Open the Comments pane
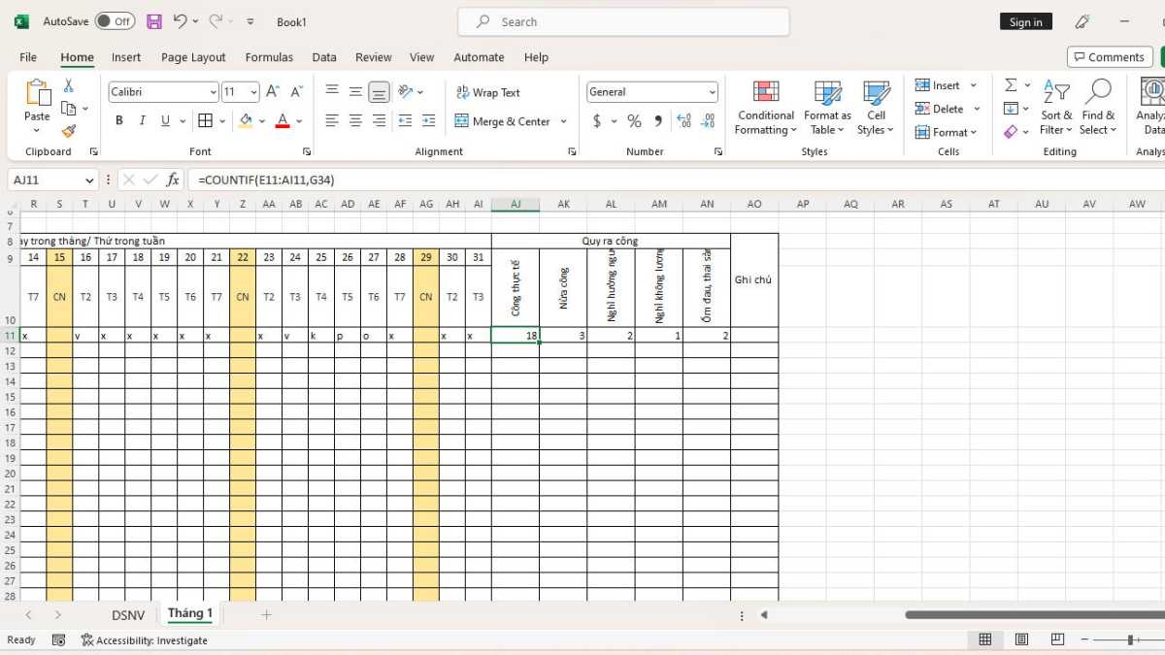 pos(1110,57)
